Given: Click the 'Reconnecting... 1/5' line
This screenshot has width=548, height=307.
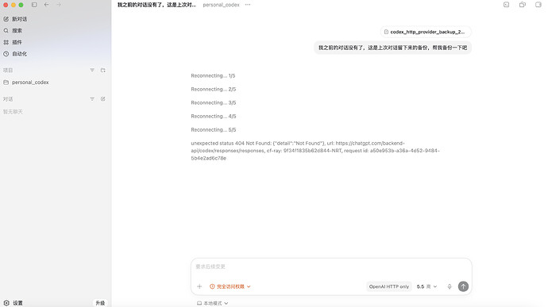Looking at the screenshot, I should click(x=213, y=76).
